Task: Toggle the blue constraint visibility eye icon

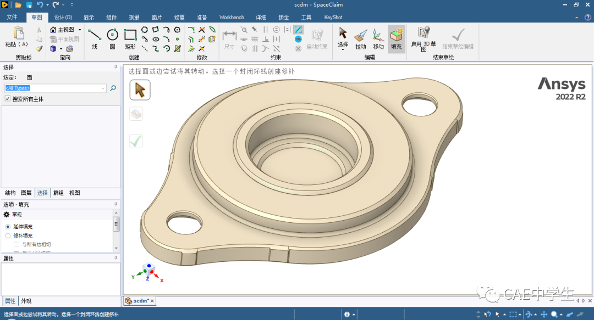Action: (299, 39)
